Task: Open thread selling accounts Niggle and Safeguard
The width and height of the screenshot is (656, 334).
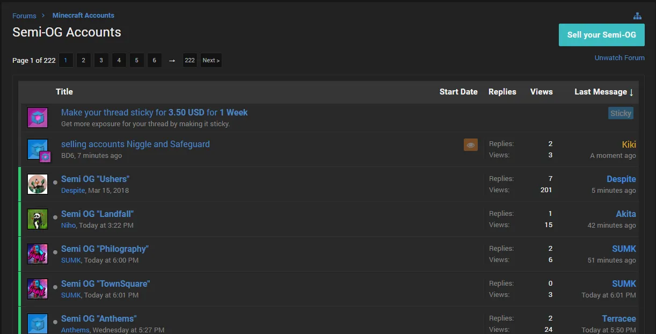Action: pos(135,144)
